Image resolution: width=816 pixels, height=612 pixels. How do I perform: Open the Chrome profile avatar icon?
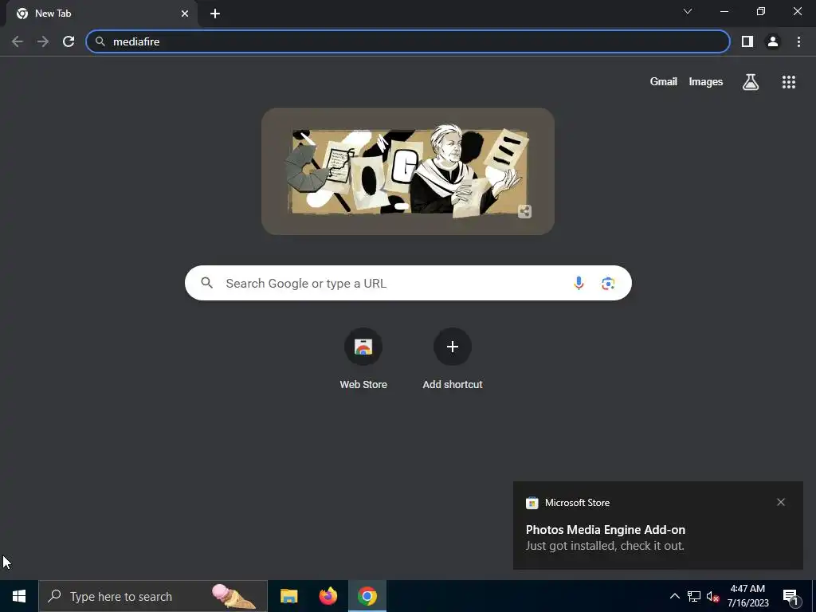pos(773,41)
